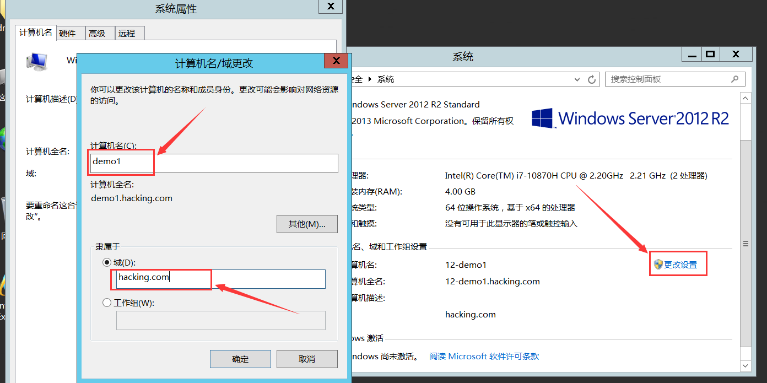Select the 工作组(W) radio button
Screen dimensions: 767x383
pos(107,302)
